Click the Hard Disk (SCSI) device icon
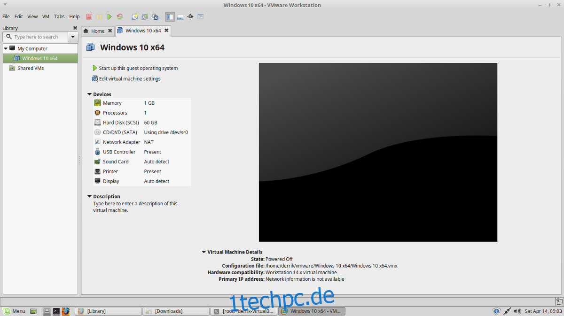 coord(97,123)
